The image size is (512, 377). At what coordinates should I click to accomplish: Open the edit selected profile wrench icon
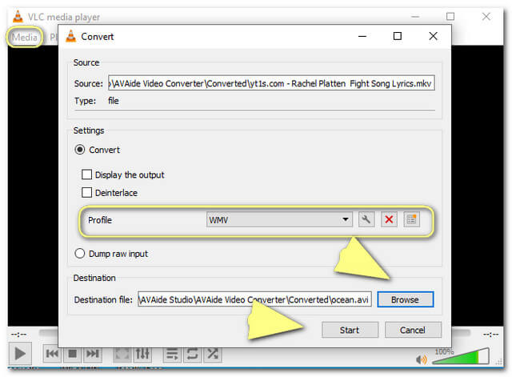(366, 219)
